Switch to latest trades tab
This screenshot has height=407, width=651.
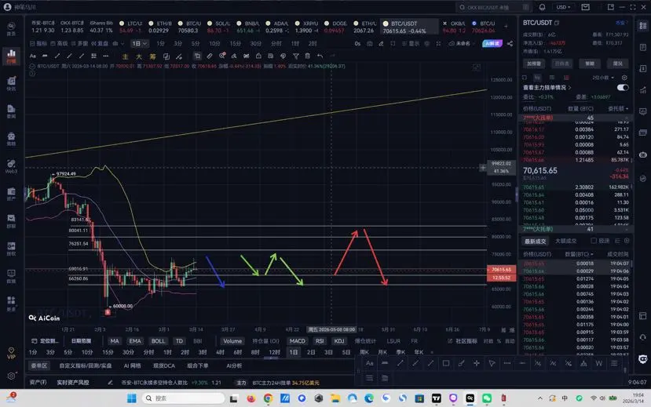click(x=535, y=241)
